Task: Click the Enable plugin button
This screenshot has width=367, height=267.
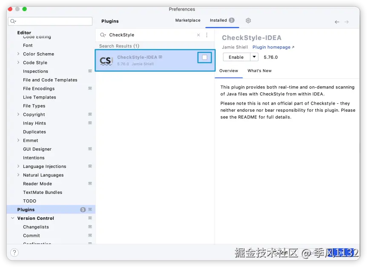Action: tap(236, 57)
